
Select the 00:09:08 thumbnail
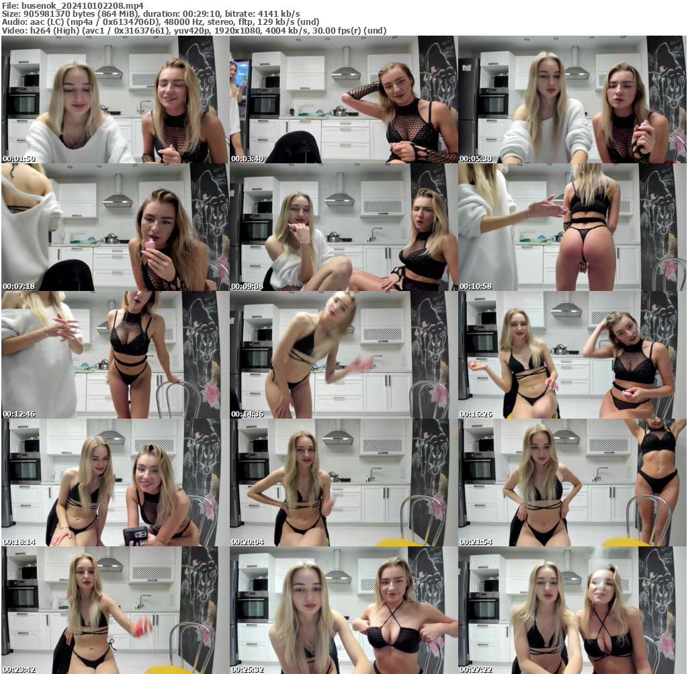pos(344,226)
